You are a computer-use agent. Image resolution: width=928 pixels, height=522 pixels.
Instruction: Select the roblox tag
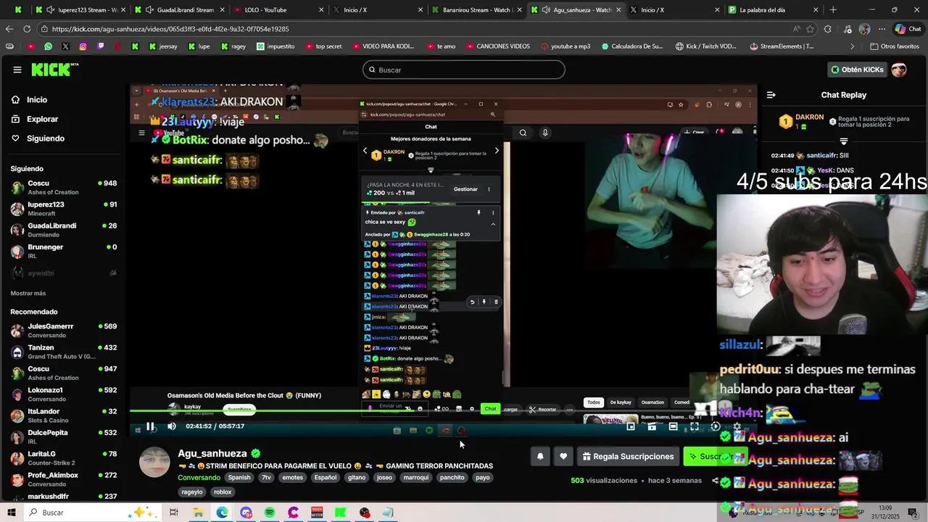coord(223,492)
